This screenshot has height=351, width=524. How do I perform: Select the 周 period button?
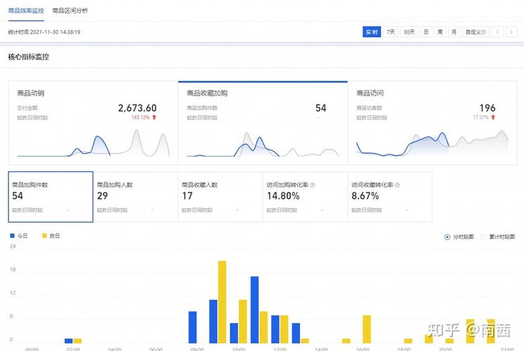[x=440, y=32]
